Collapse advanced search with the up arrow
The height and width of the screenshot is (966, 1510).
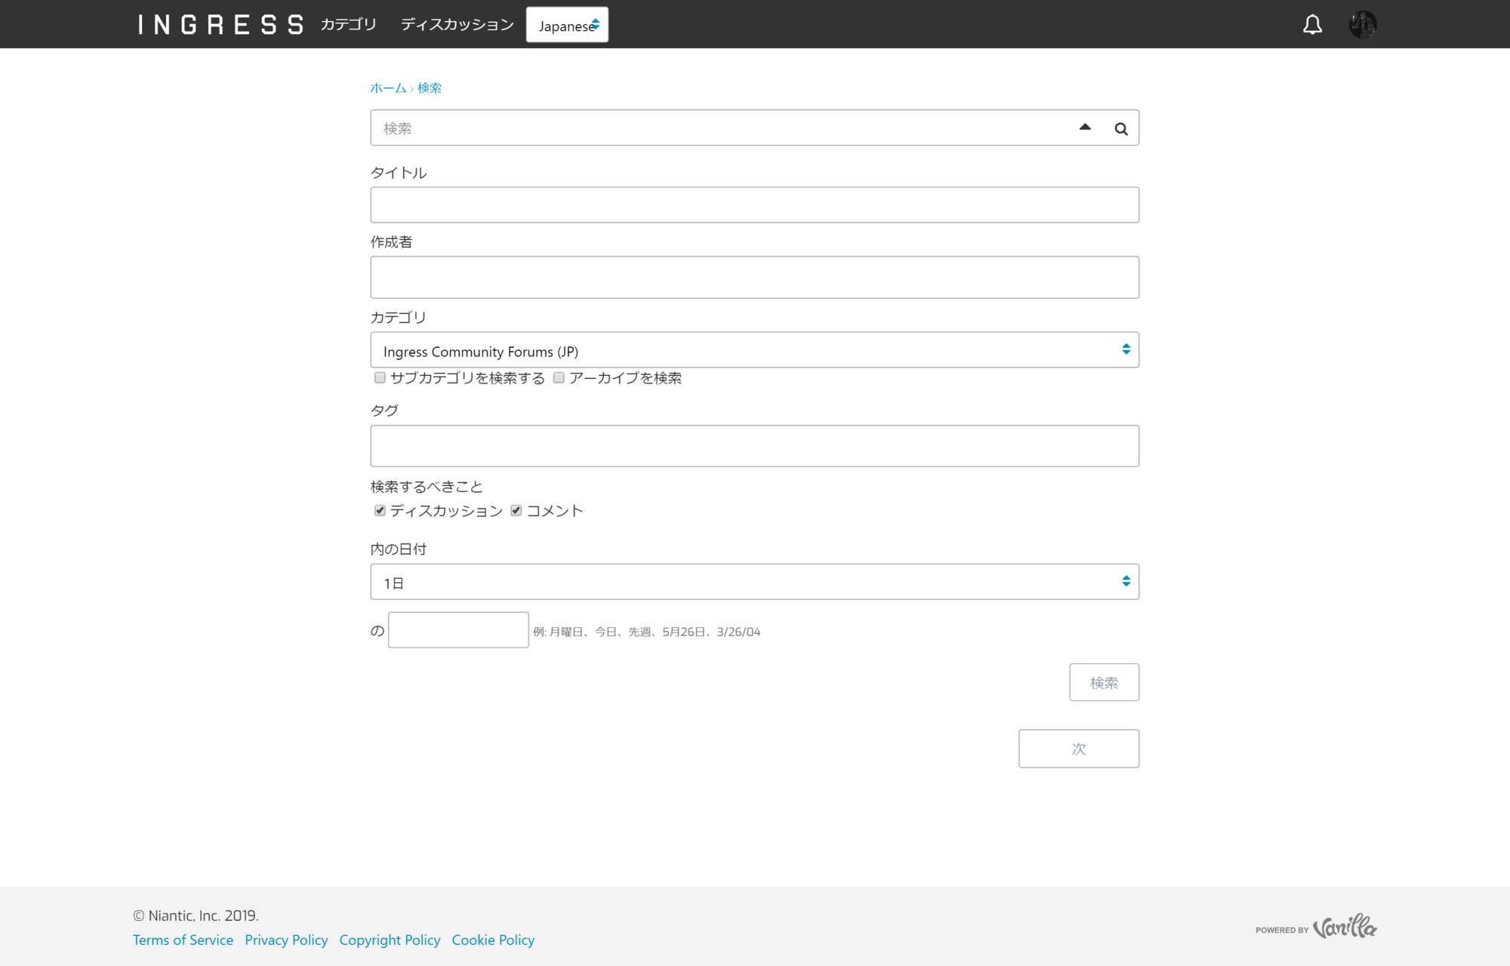tap(1085, 127)
